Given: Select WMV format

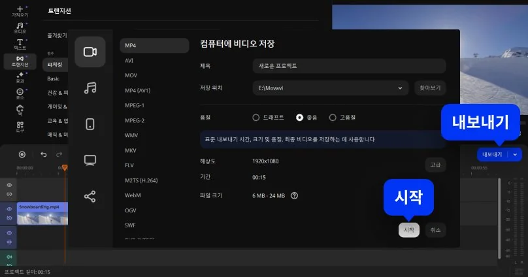Looking at the screenshot, I should pos(131,135).
